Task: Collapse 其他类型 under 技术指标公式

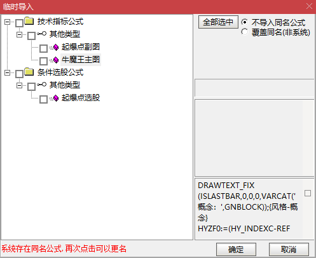Action: click(x=19, y=34)
